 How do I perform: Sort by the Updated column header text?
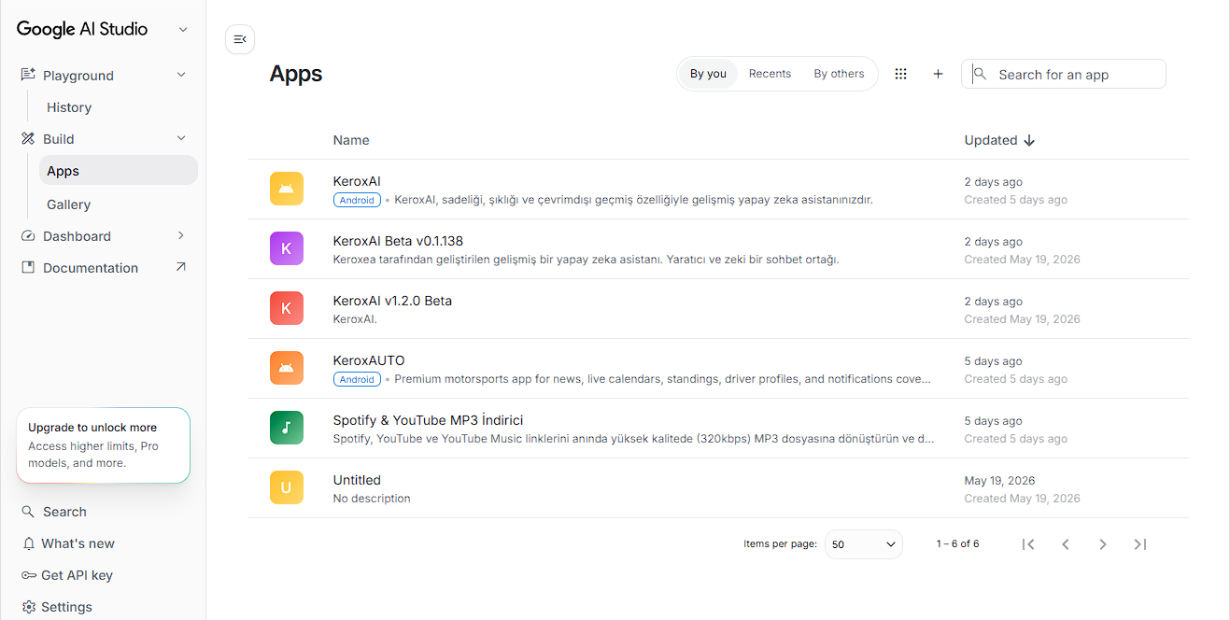tap(991, 140)
